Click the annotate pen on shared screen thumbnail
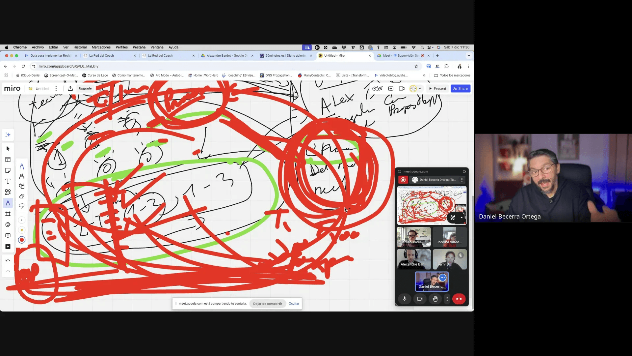This screenshot has width=632, height=356. [453, 218]
